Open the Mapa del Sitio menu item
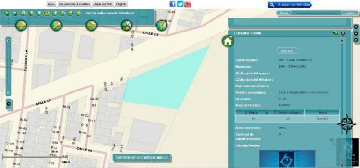 [103, 4]
